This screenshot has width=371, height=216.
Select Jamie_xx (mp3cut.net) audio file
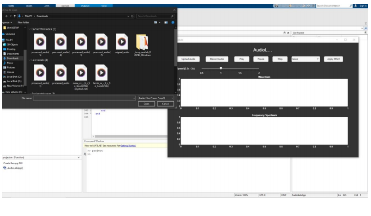pos(81,73)
